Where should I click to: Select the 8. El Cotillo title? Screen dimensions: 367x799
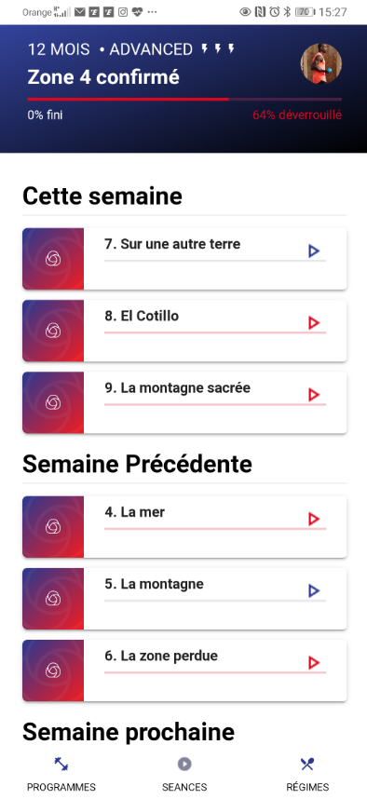pyautogui.click(x=142, y=316)
